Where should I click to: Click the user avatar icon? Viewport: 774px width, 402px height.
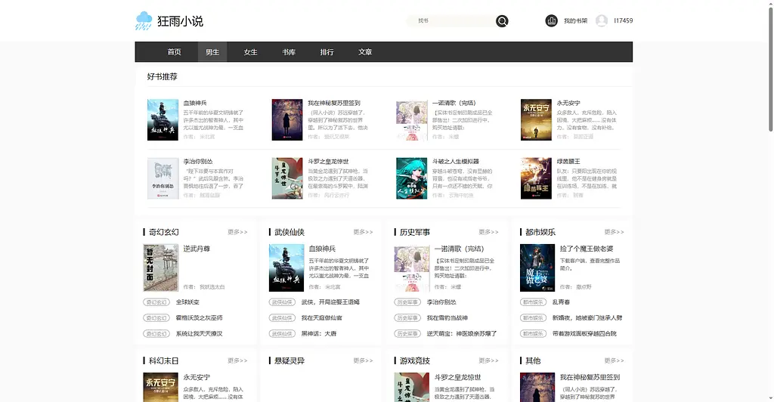point(602,21)
